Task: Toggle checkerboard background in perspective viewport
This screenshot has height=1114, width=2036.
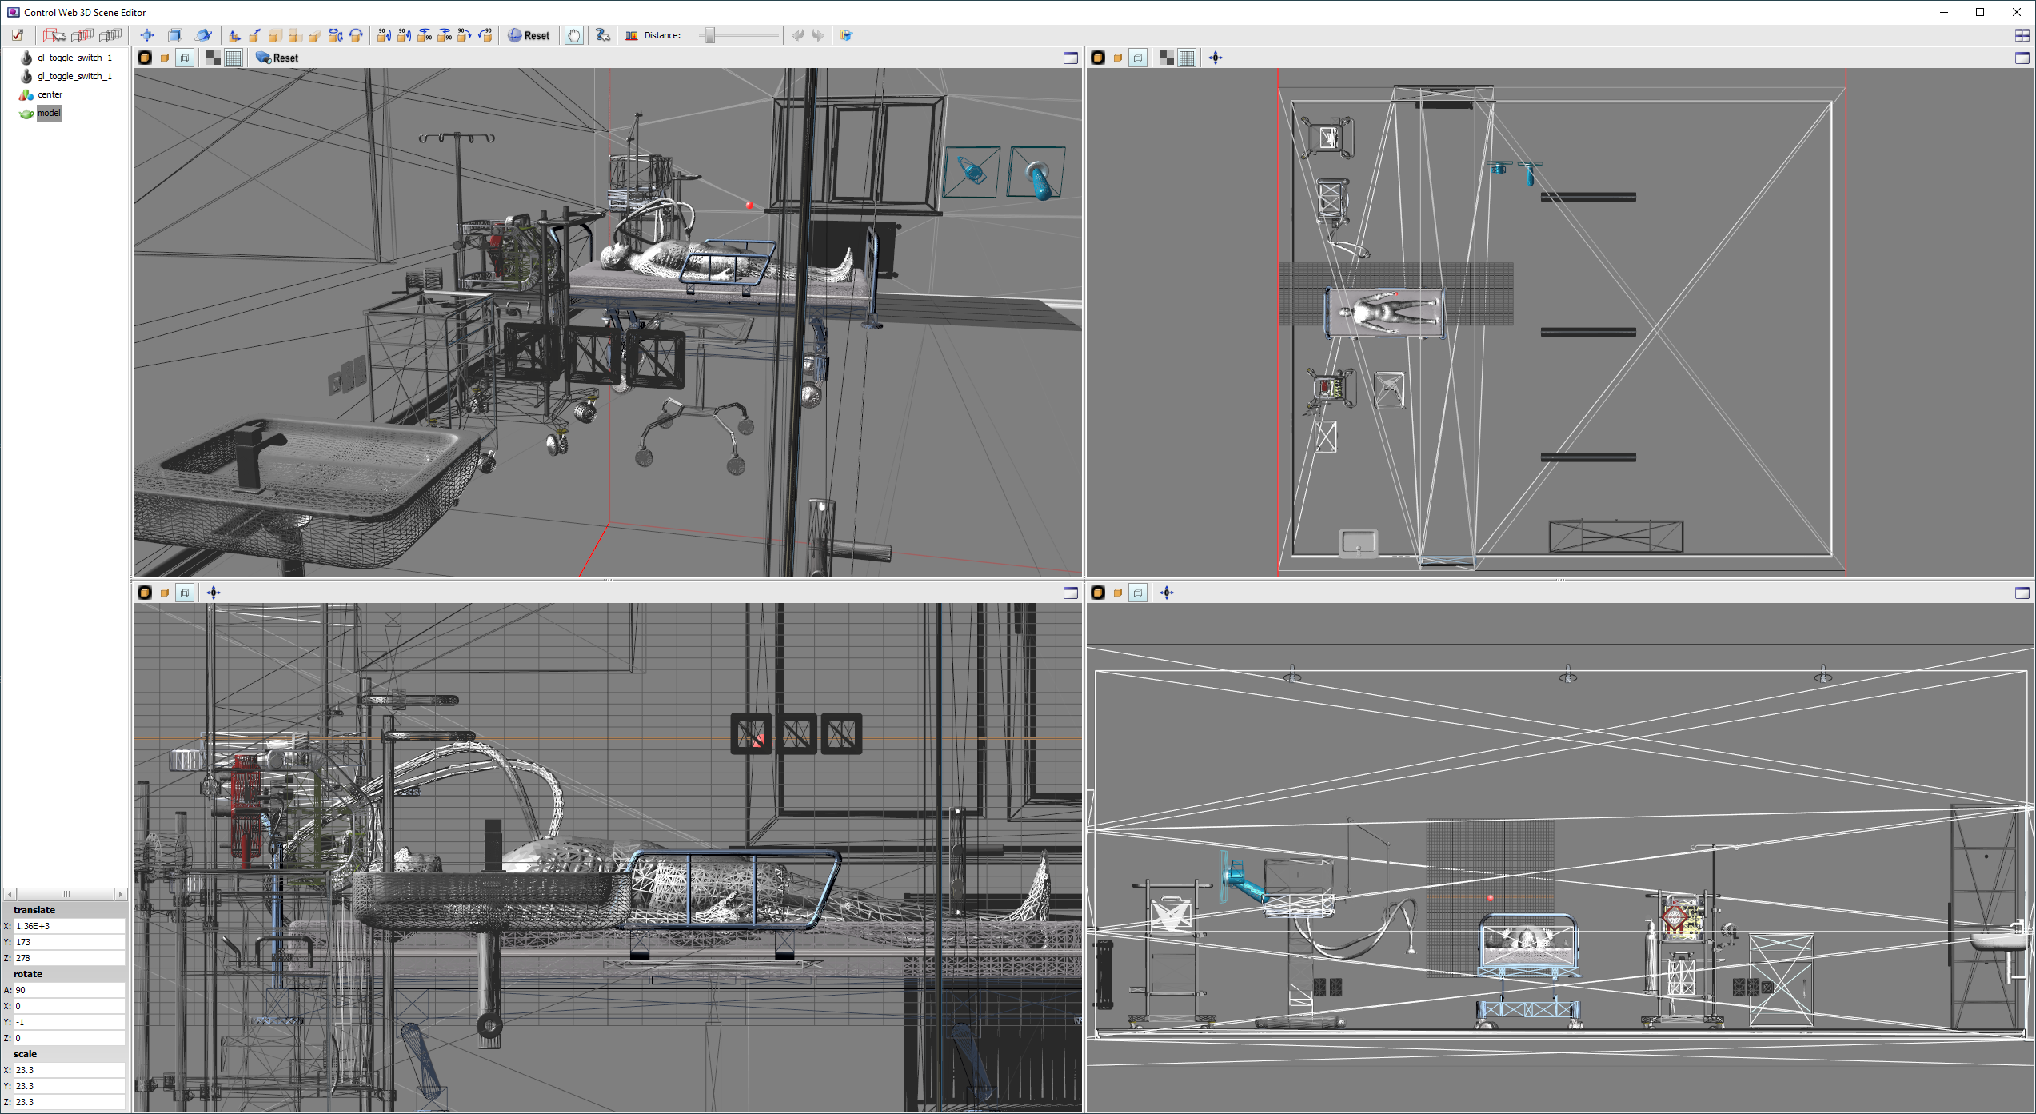Action: coord(214,58)
